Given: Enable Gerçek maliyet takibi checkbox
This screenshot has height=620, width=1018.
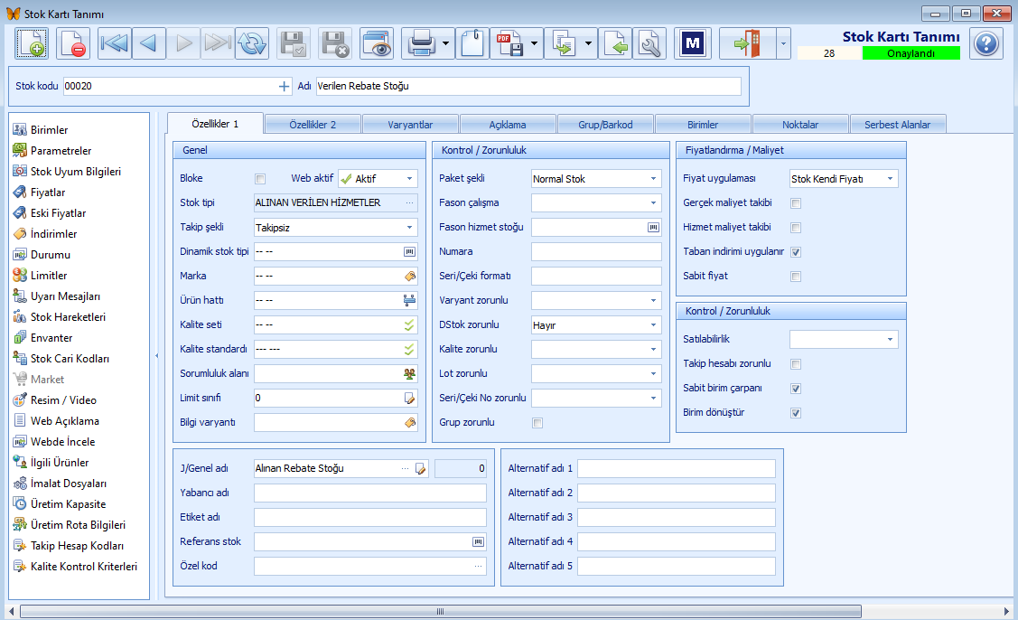Looking at the screenshot, I should coord(796,203).
